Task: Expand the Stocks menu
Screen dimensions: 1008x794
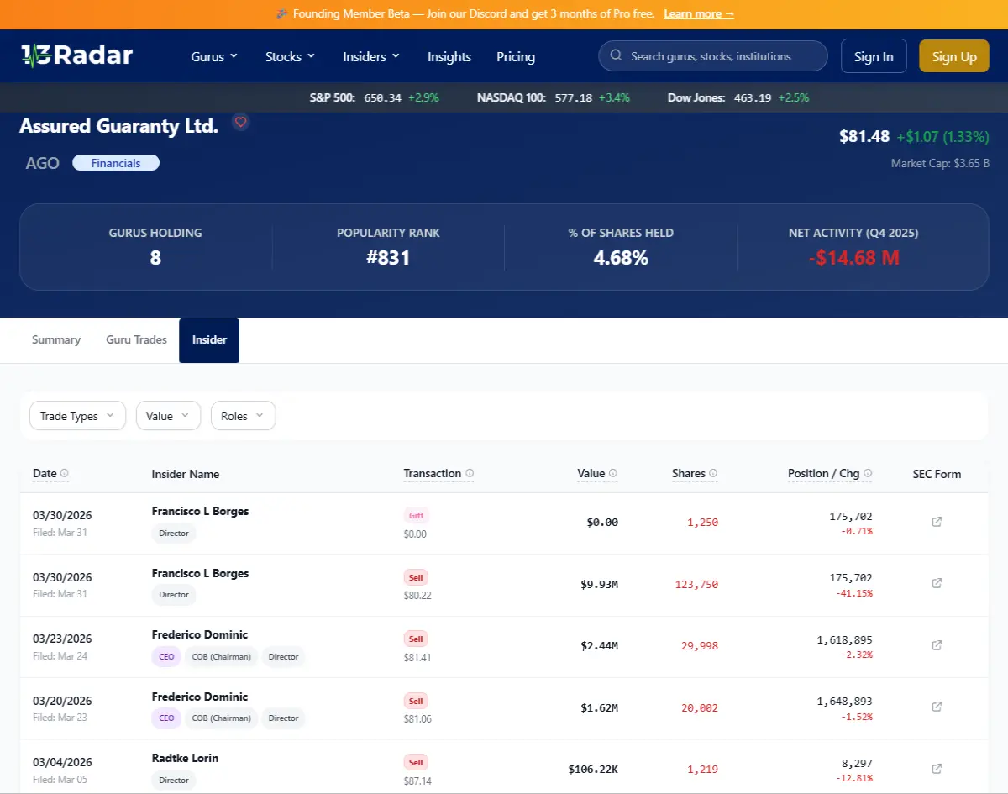Action: pyautogui.click(x=290, y=56)
